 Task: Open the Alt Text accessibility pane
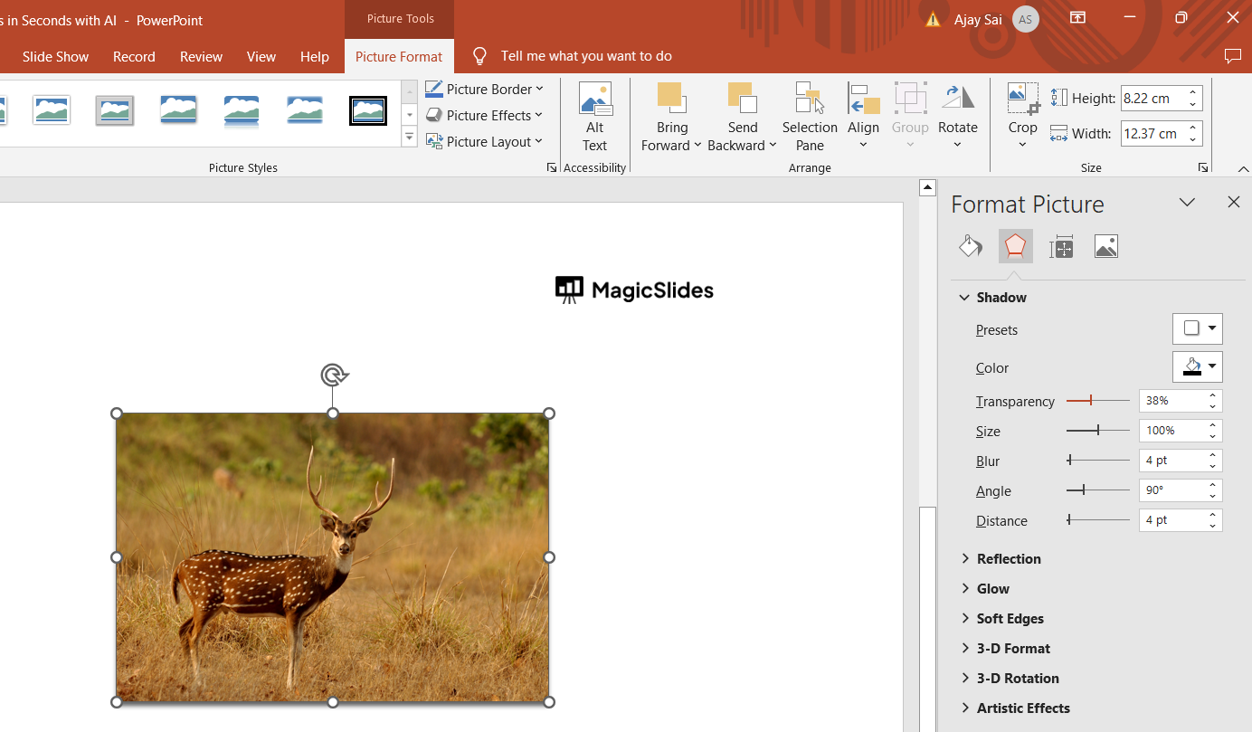(594, 118)
